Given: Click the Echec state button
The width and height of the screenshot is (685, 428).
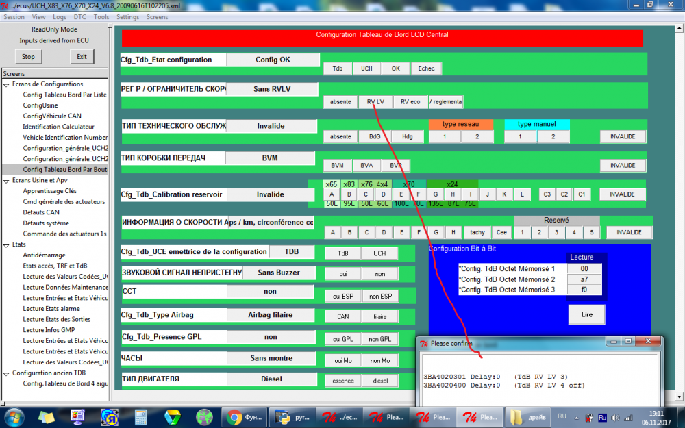Looking at the screenshot, I should pyautogui.click(x=426, y=68).
